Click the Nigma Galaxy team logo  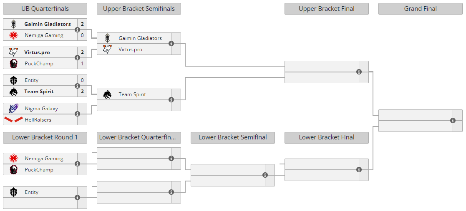13,109
